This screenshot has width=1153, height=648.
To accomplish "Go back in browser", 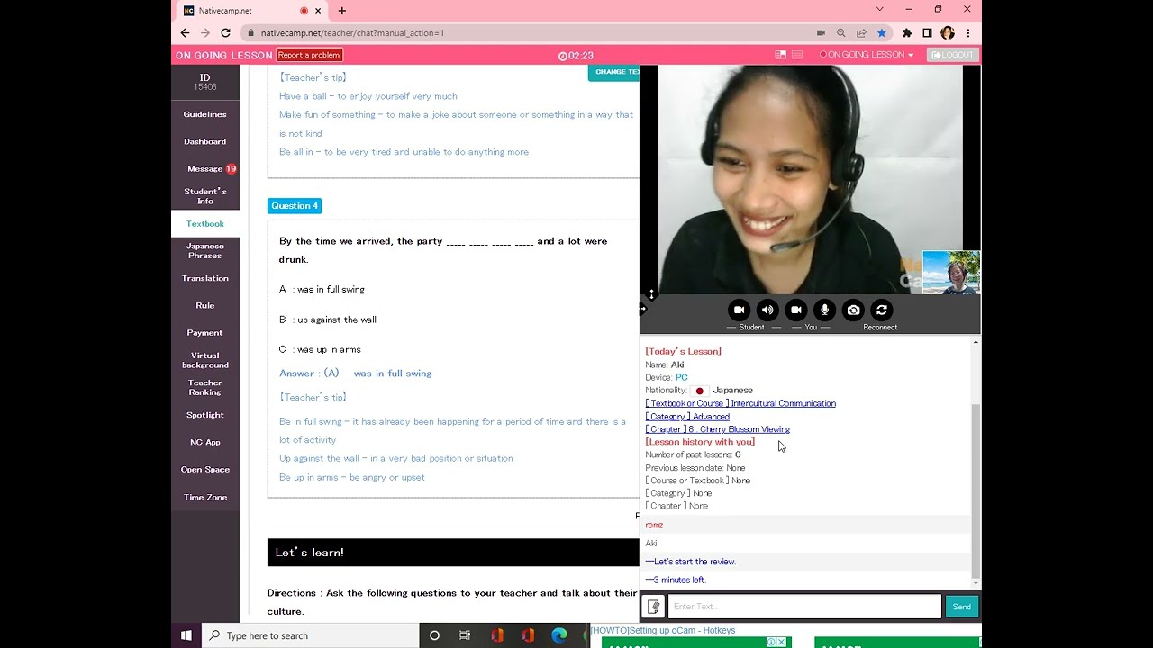I will 185,33.
